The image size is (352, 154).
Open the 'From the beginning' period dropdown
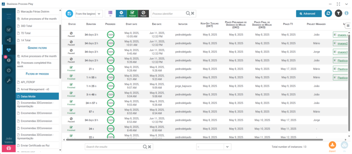pos(89,13)
